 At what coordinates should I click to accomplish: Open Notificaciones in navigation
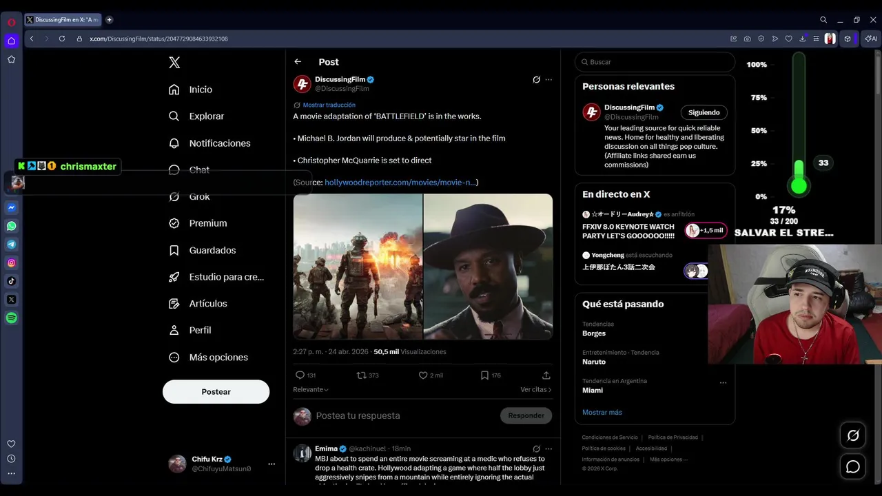click(x=210, y=143)
